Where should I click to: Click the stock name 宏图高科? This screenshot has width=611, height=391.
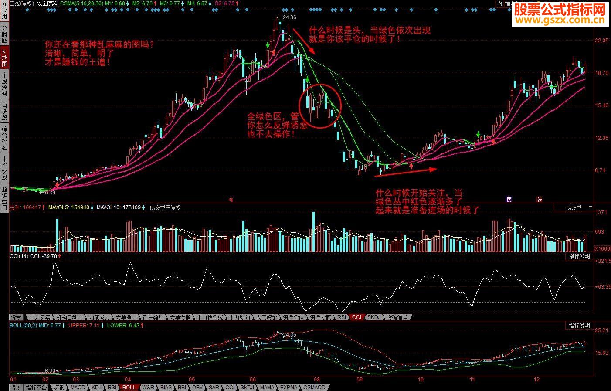point(48,3)
